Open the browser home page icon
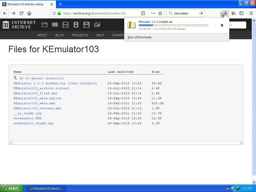The image size is (256, 192). click(29, 13)
